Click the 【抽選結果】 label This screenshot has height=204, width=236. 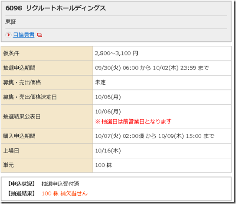coord(22,194)
